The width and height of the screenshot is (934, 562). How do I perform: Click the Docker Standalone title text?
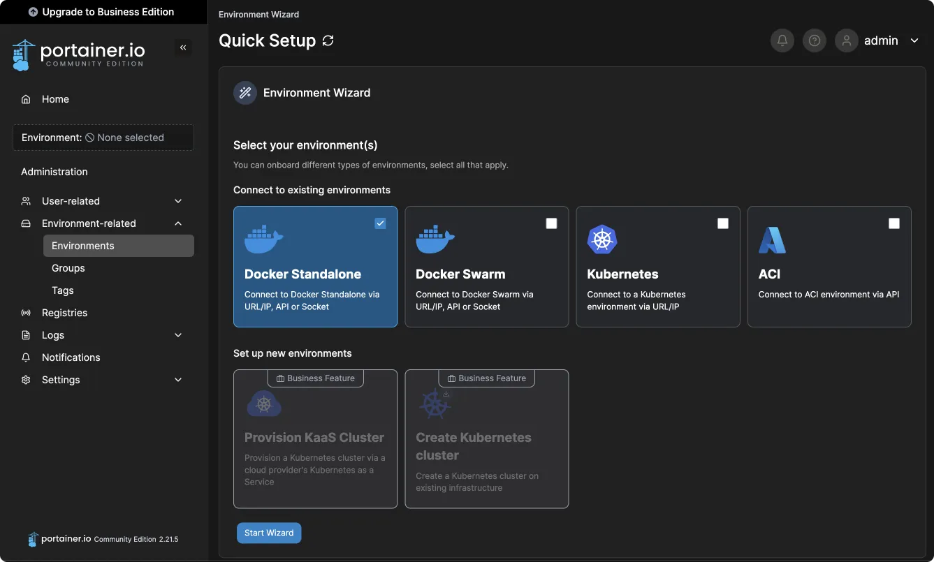[x=302, y=274]
